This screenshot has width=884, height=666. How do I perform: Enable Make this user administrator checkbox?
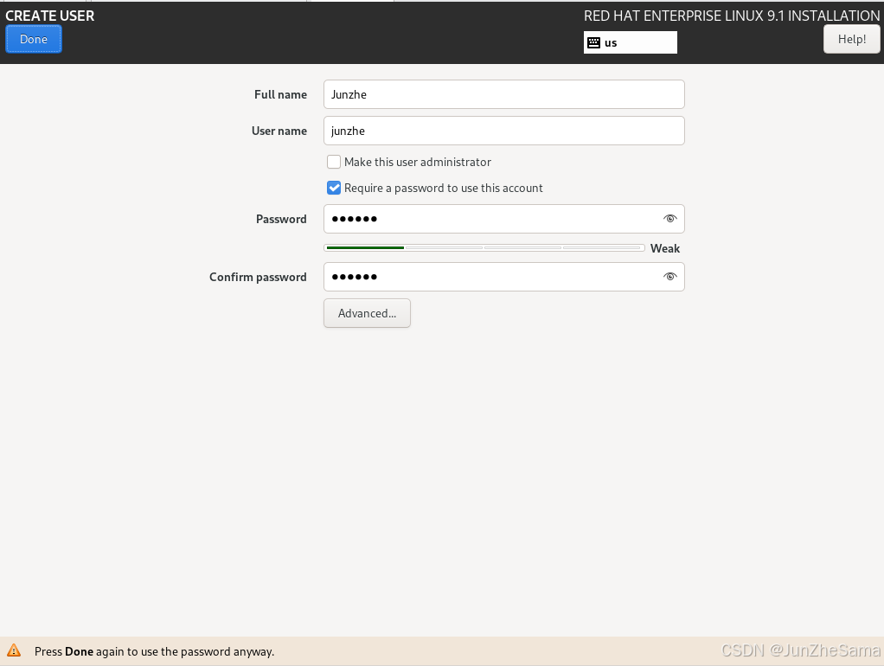334,162
